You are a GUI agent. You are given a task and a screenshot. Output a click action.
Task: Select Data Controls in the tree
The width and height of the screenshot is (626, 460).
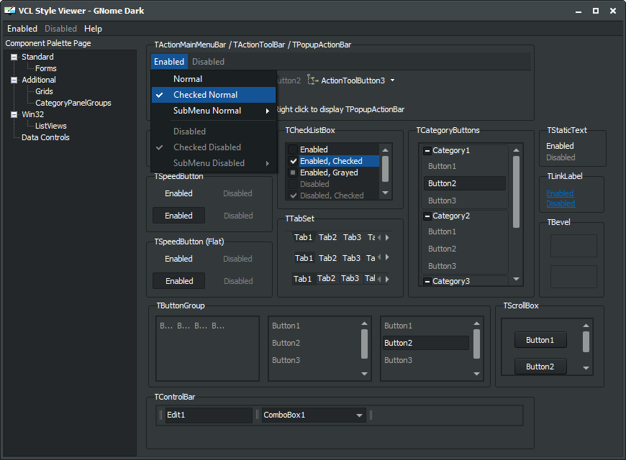[x=45, y=138]
